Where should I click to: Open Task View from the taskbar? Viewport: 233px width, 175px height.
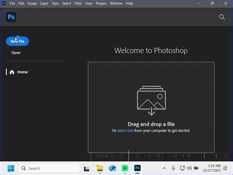point(86,169)
